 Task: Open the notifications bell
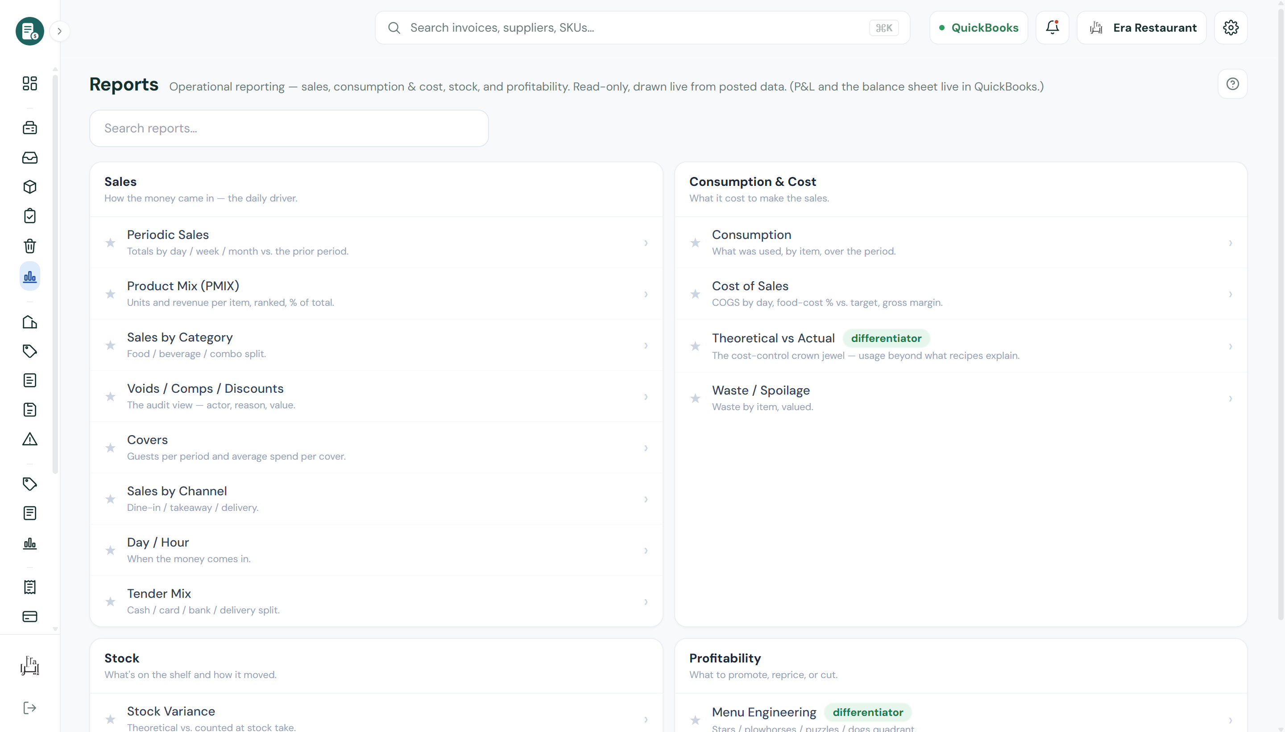coord(1052,28)
